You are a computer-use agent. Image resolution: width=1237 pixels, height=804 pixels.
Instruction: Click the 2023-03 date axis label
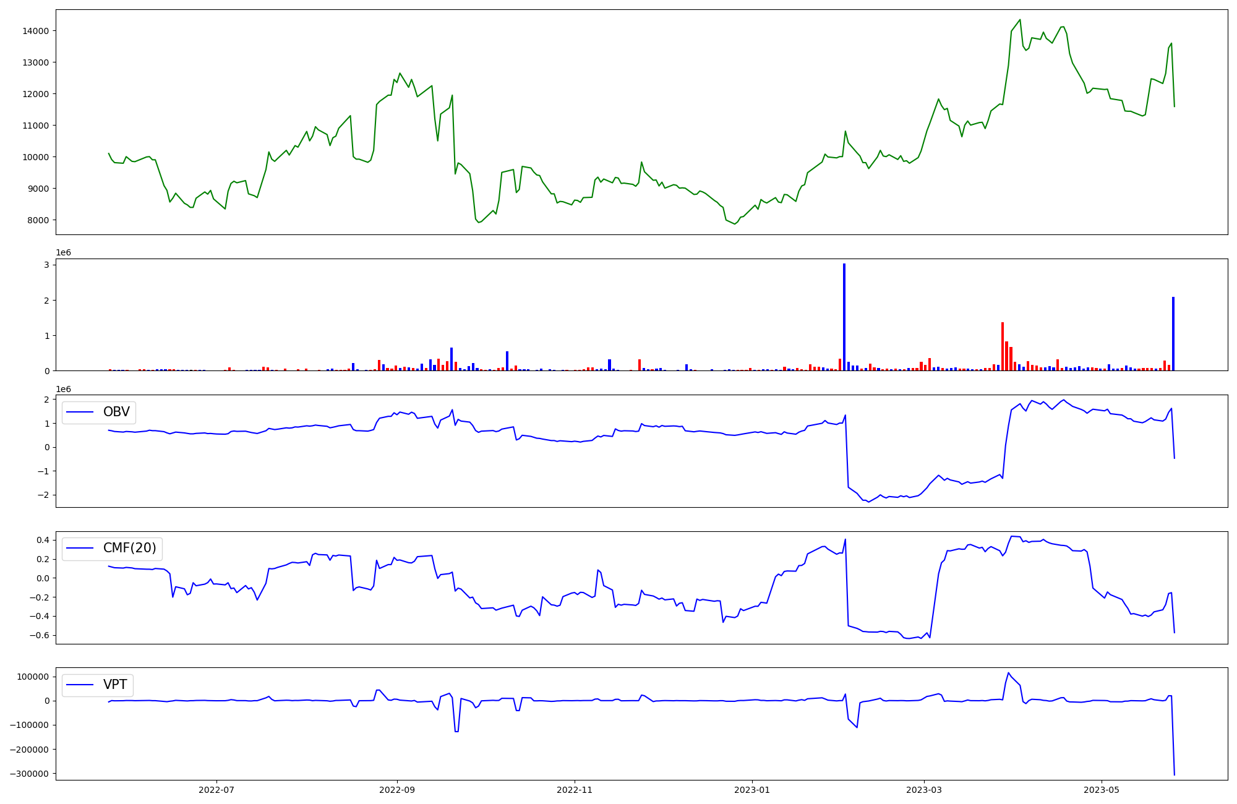(x=924, y=790)
